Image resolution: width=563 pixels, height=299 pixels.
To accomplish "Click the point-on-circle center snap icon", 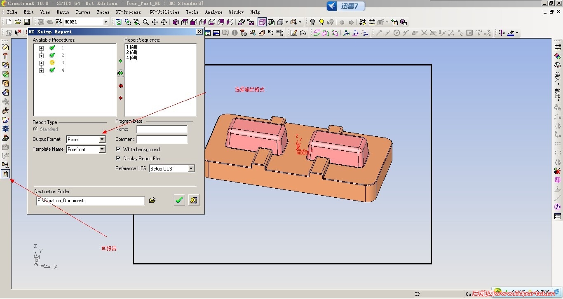I will (x=396, y=33).
